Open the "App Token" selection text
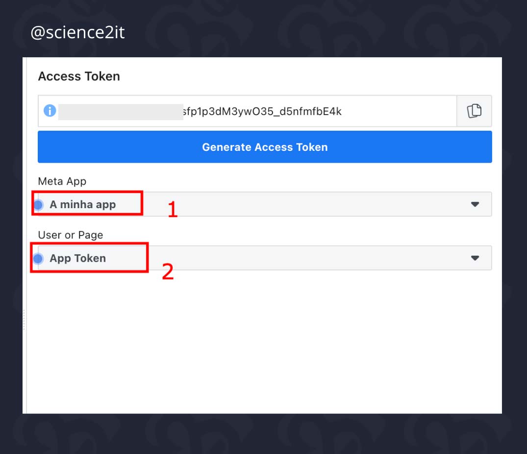Viewport: 527px width, 454px height. [78, 258]
